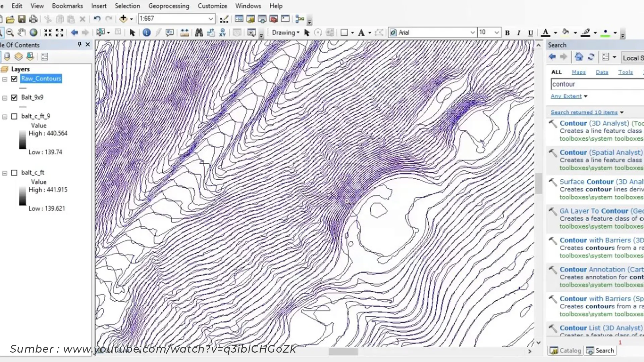This screenshot has width=644, height=362.
Task: Open the Insert menu
Action: 99,6
